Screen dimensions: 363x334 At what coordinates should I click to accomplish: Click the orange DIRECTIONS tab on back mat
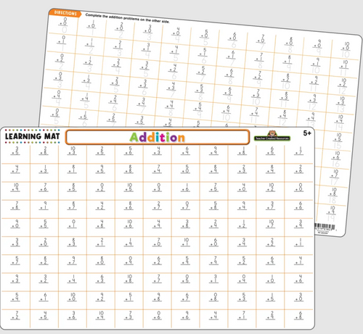(x=65, y=13)
